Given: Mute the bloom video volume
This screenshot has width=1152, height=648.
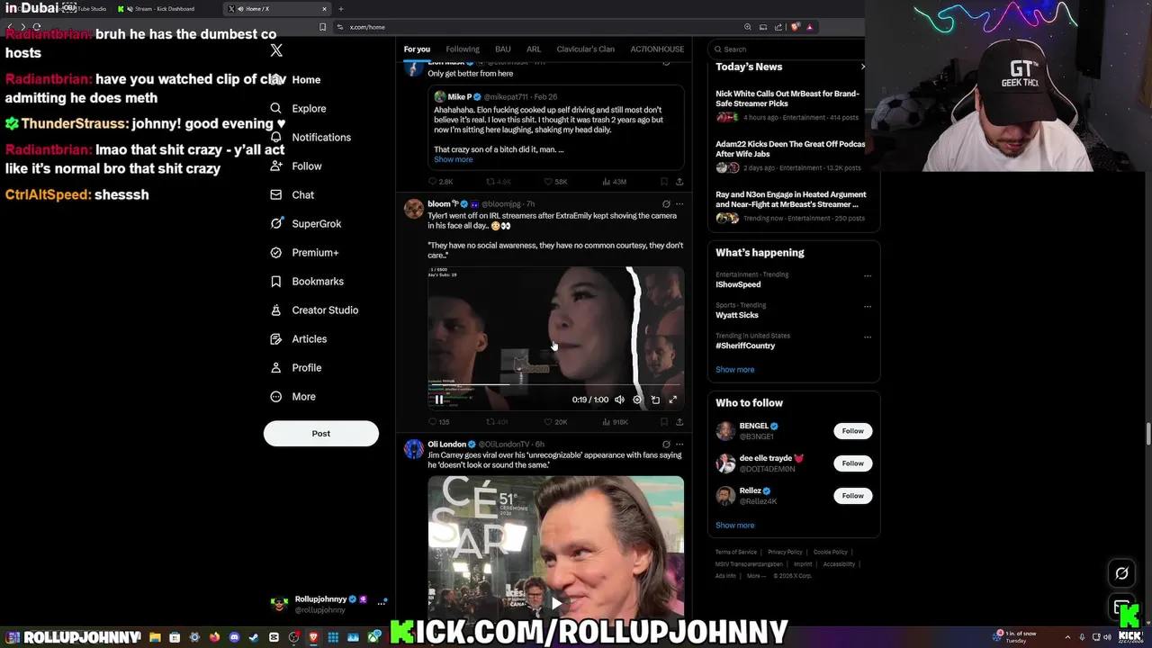Looking at the screenshot, I should point(619,400).
